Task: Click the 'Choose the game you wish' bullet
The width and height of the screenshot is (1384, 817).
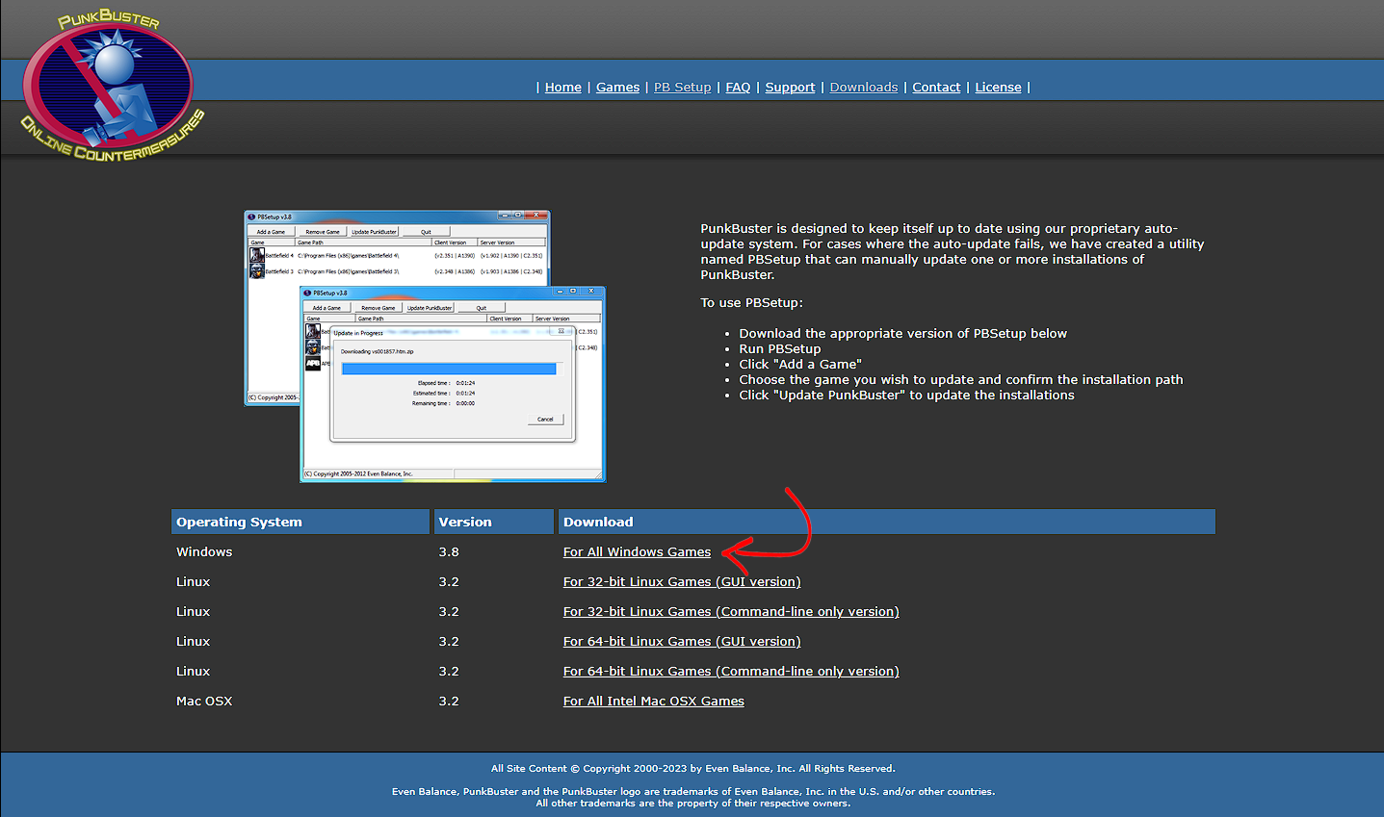Action: 961,380
